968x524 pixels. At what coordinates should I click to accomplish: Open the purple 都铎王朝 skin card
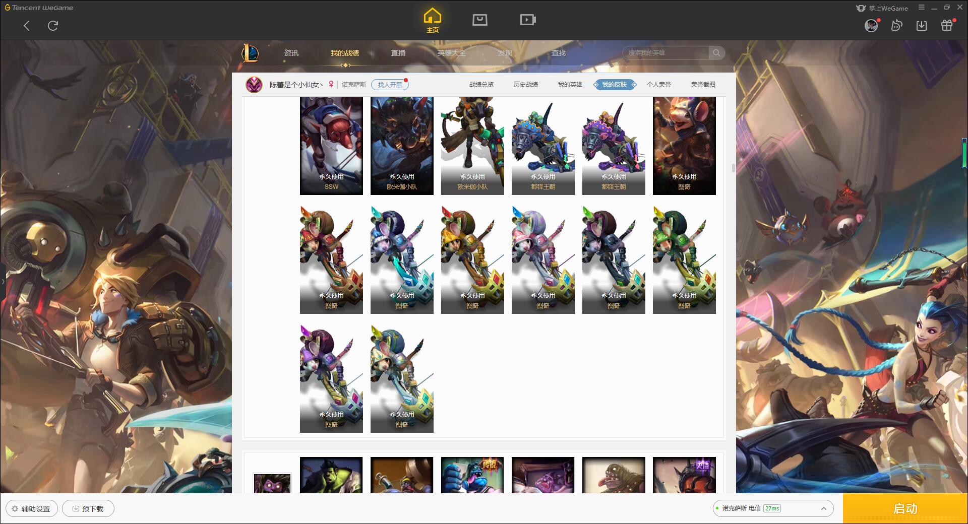point(614,146)
